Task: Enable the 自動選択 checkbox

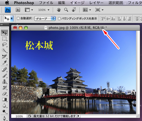Action: pyautogui.click(x=18, y=18)
